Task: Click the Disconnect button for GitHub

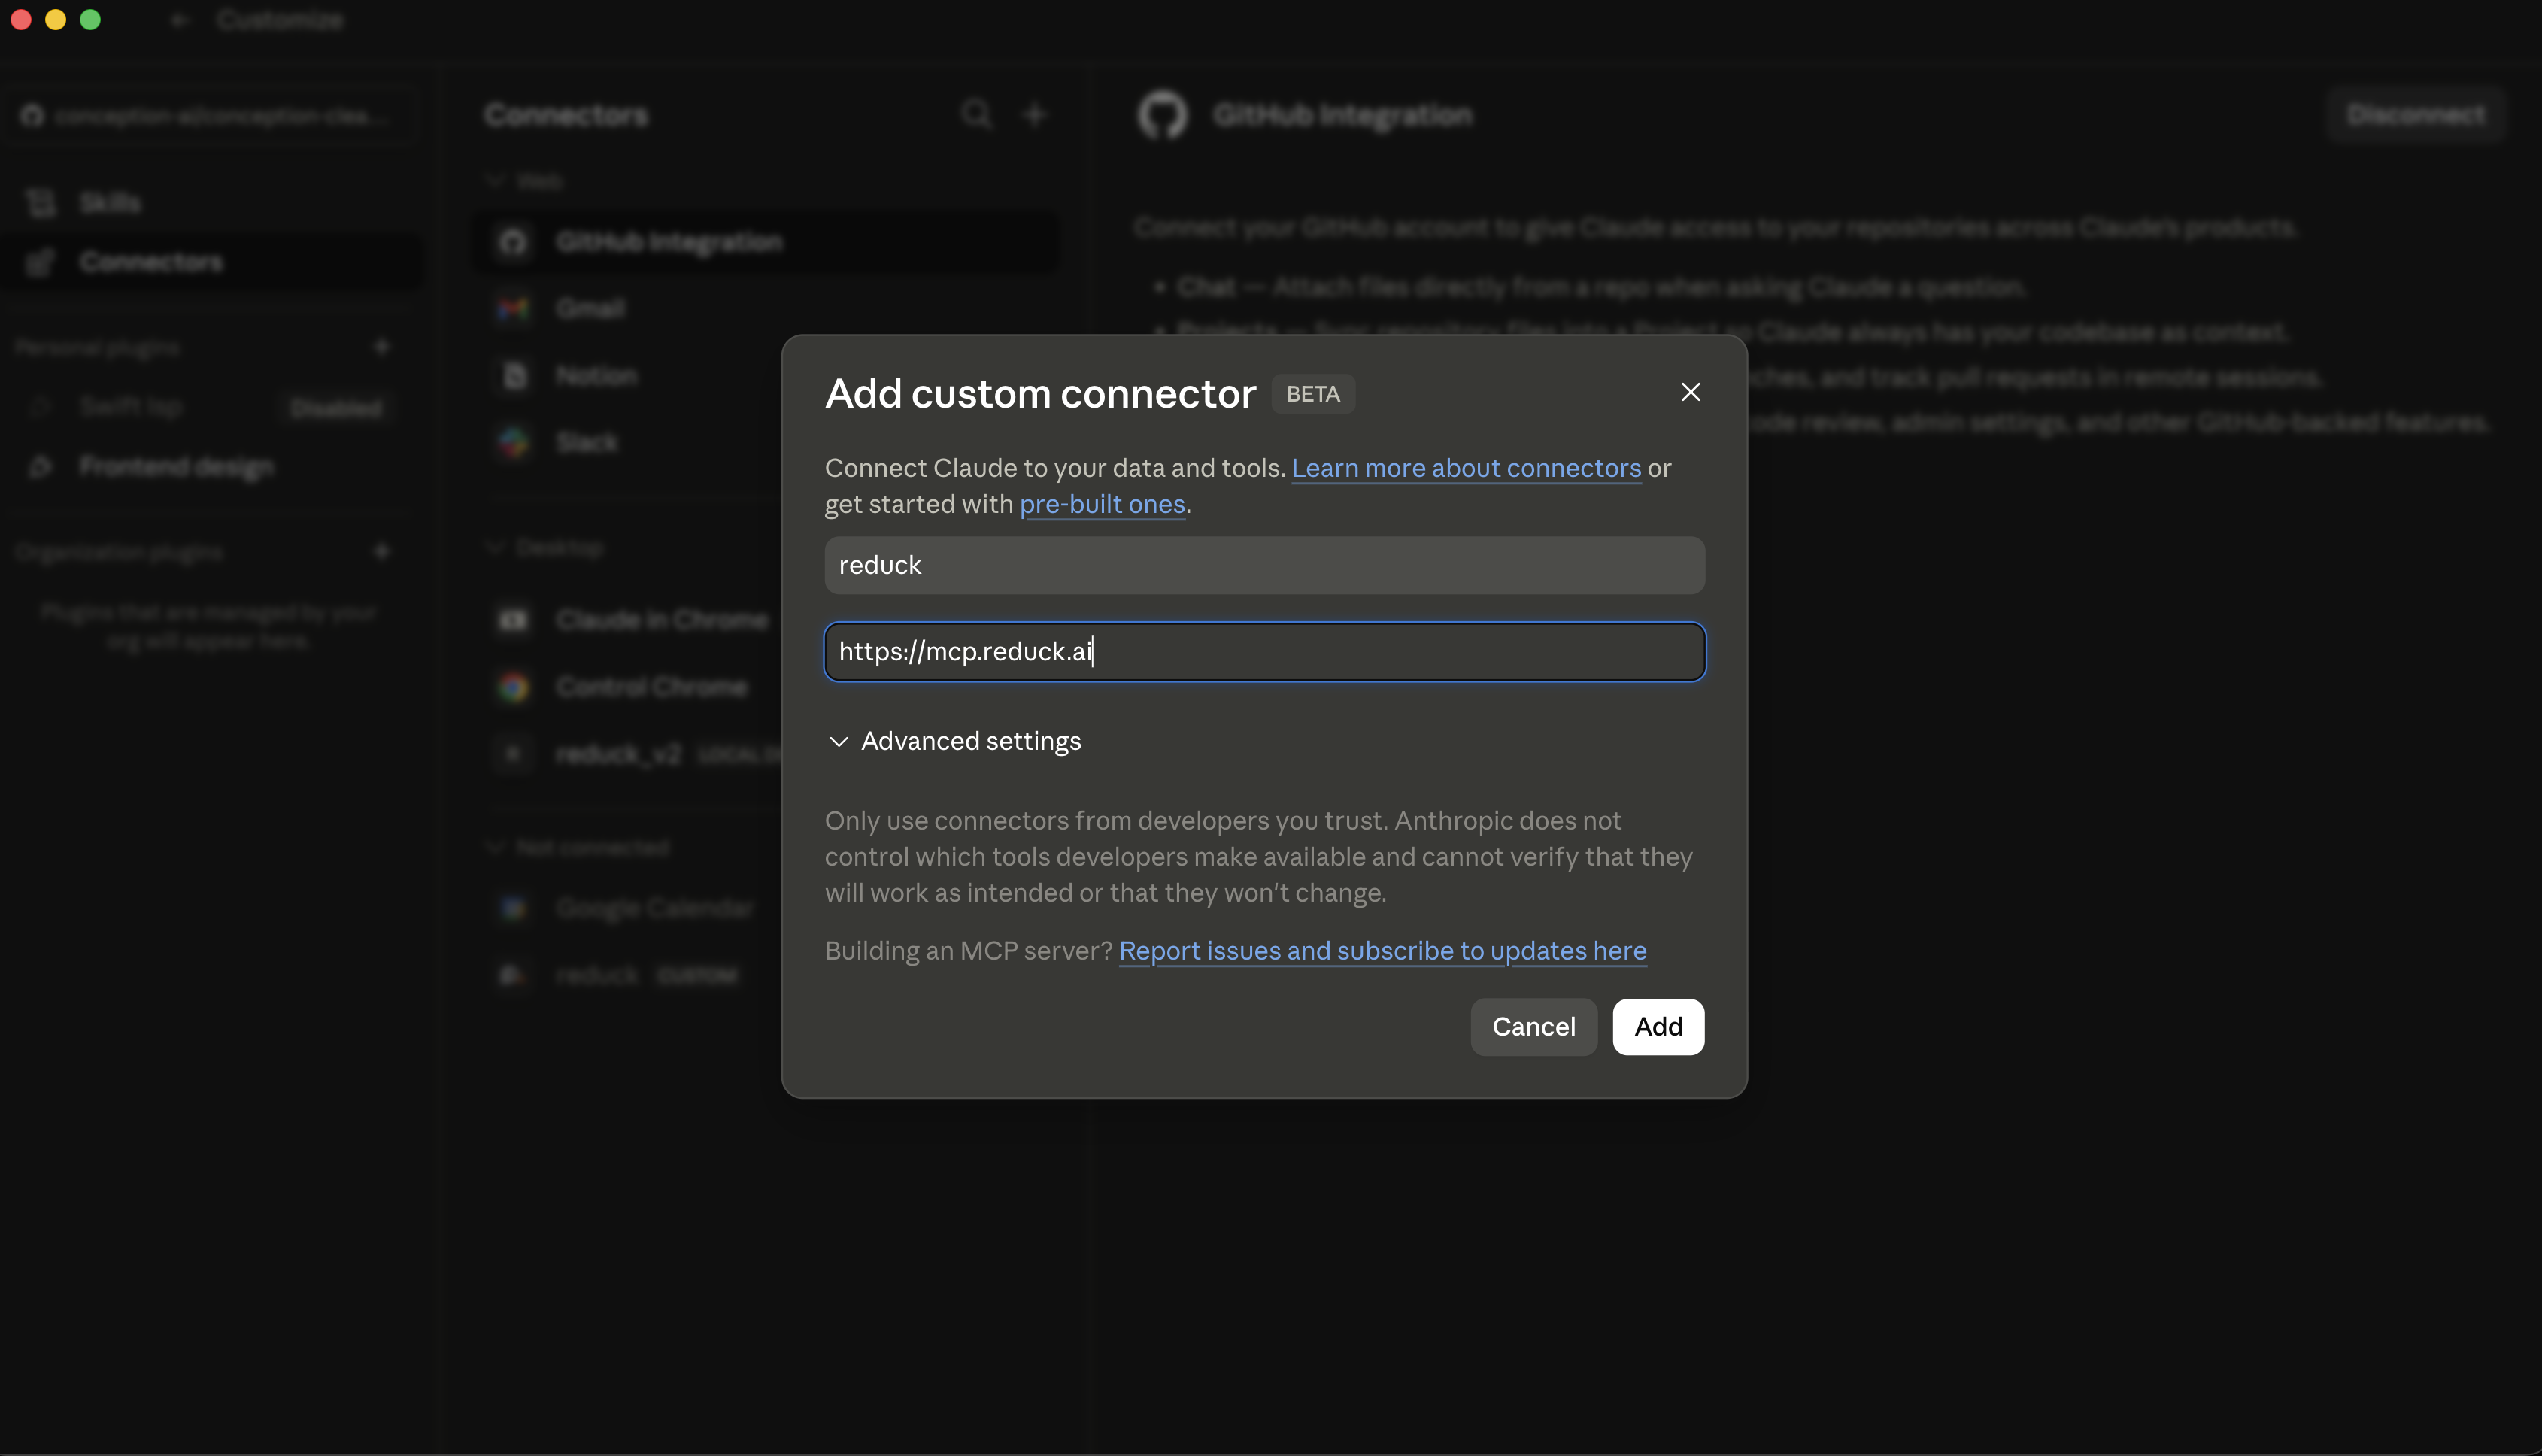Action: [x=2415, y=115]
